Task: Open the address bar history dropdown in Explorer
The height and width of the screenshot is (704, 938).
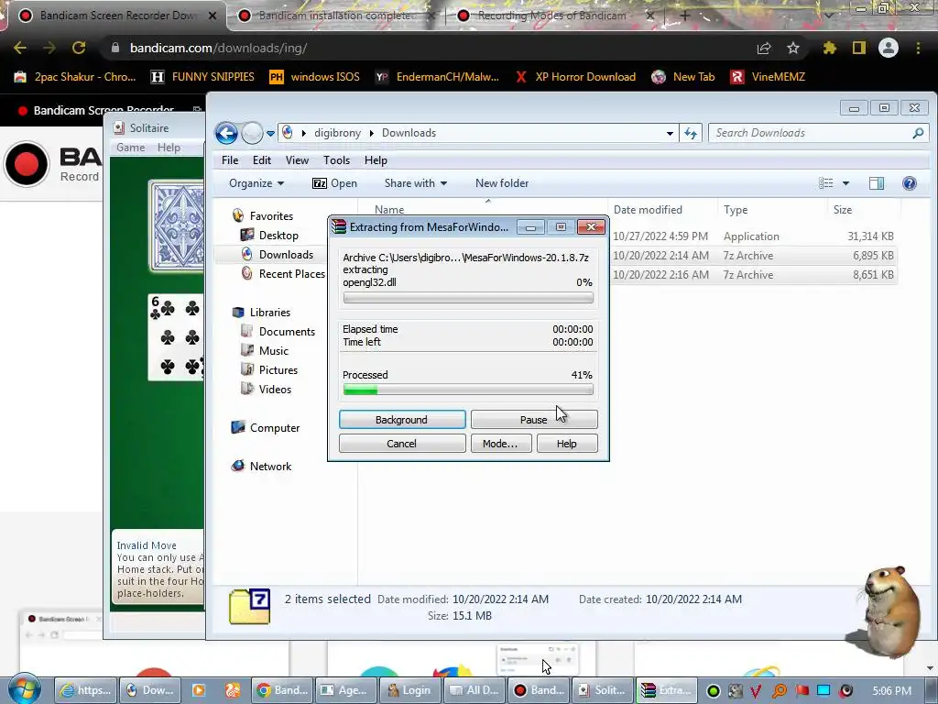Action: tap(670, 134)
